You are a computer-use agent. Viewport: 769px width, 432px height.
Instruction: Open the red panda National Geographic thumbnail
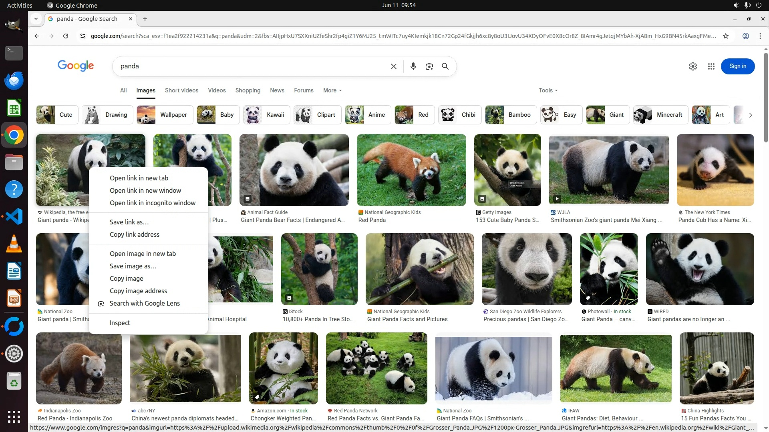point(411,170)
